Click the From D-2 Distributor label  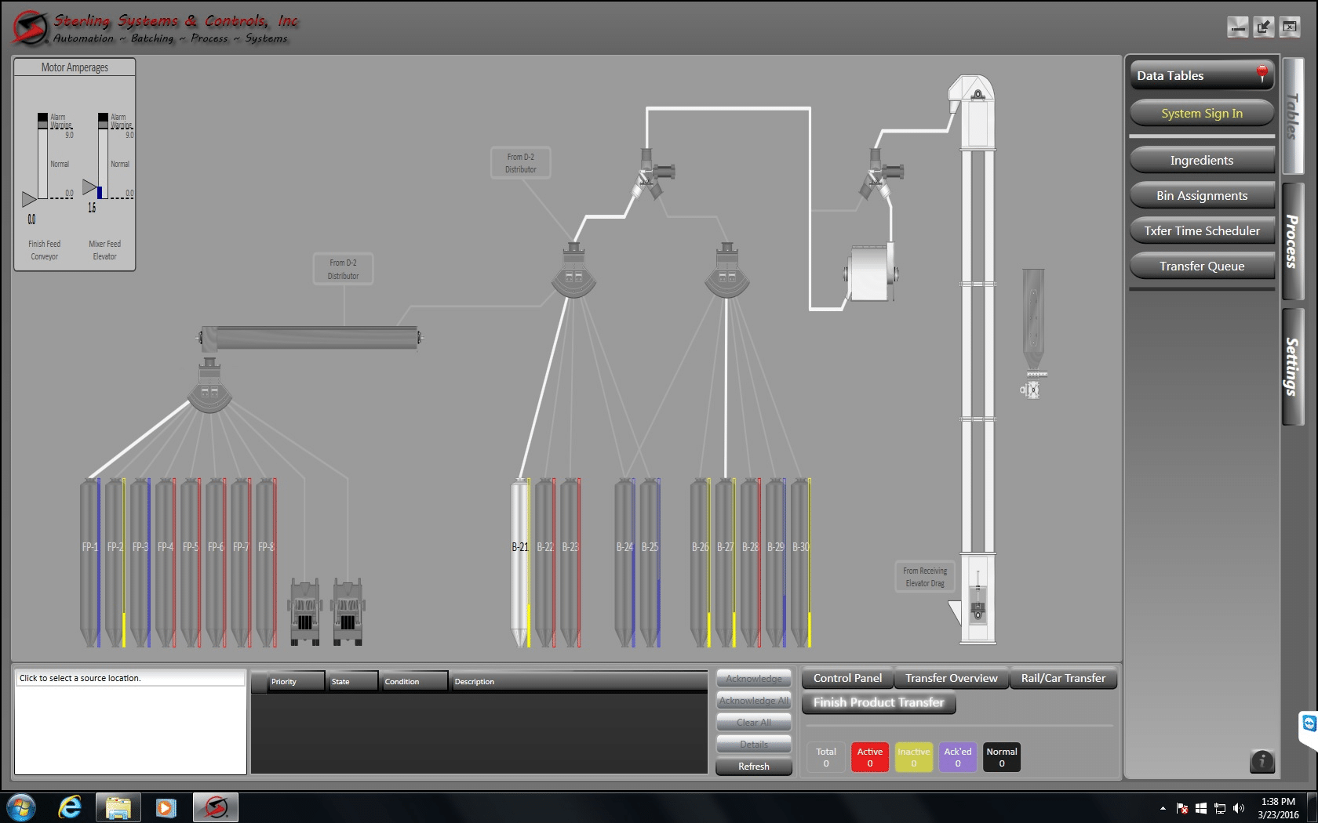click(x=521, y=162)
